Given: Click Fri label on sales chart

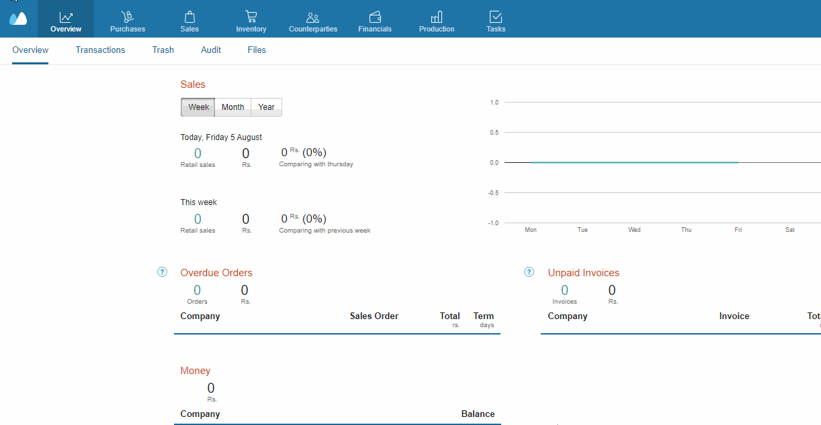Looking at the screenshot, I should [x=738, y=230].
